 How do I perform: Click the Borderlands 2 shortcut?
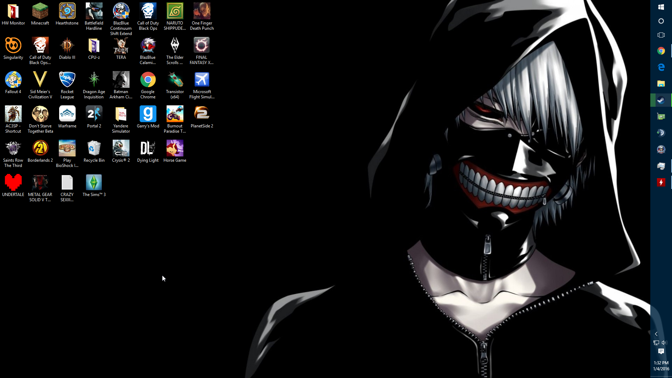pos(40,149)
